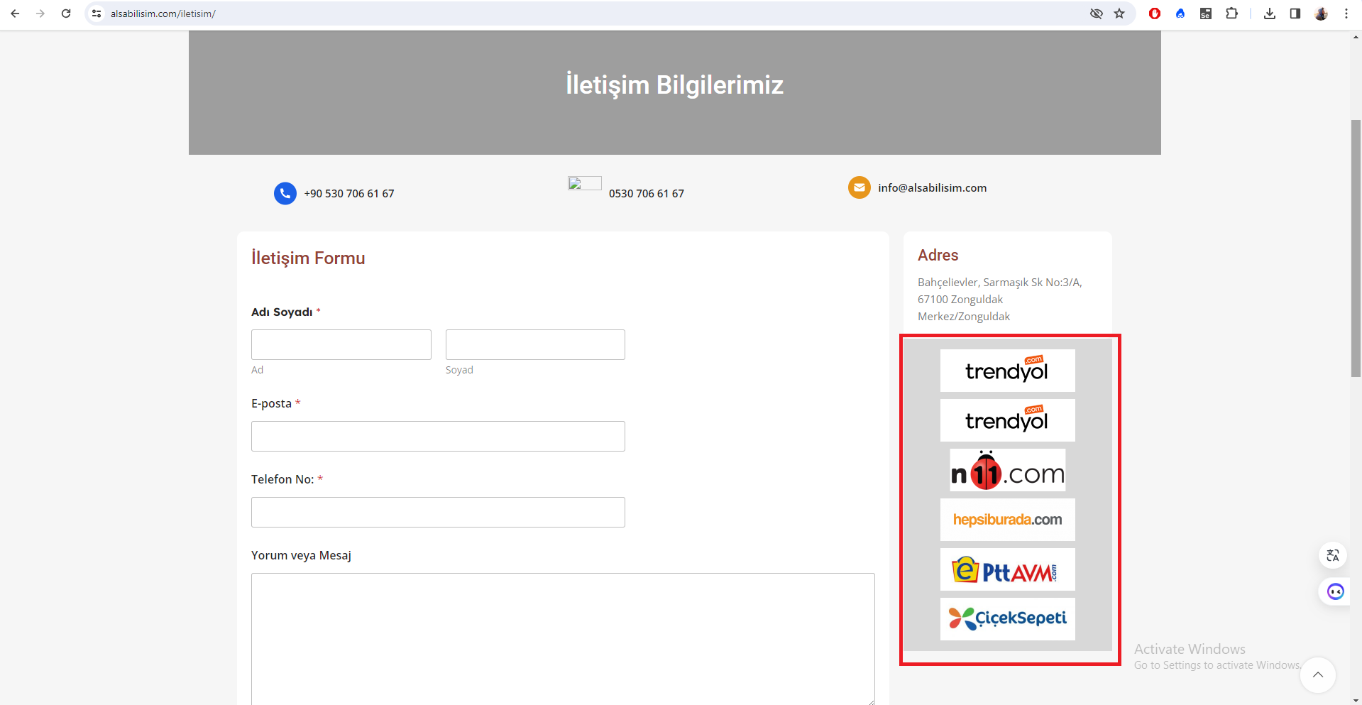Open the red Opera-style extension icon
Viewport: 1362px width, 705px height.
coord(1155,13)
